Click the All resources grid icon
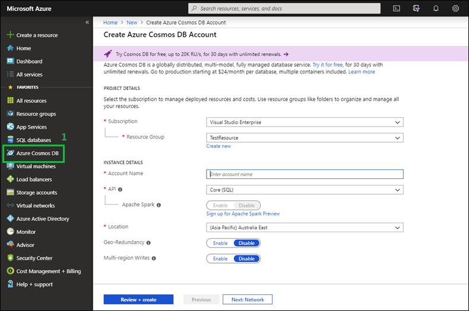 tap(10, 101)
